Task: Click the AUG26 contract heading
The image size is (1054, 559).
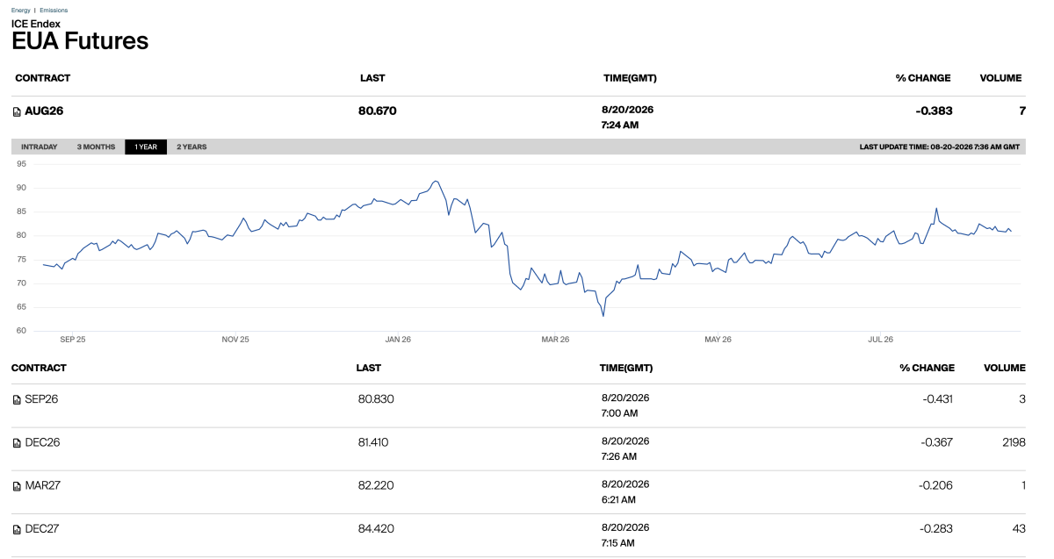Action: click(x=44, y=111)
